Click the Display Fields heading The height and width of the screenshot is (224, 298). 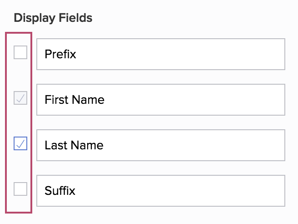pos(53,18)
